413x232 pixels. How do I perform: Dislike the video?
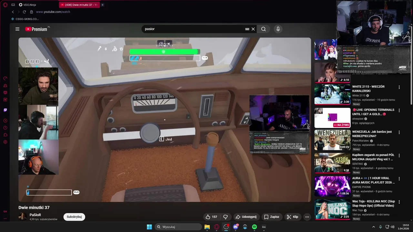click(226, 217)
